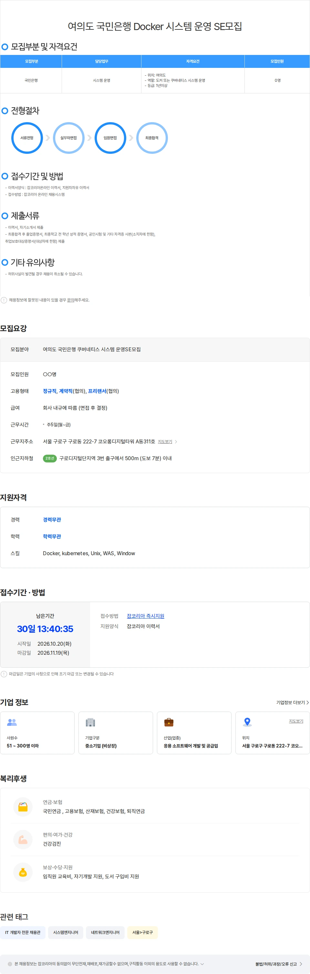Click the 국민은행 table cell

click(x=31, y=80)
